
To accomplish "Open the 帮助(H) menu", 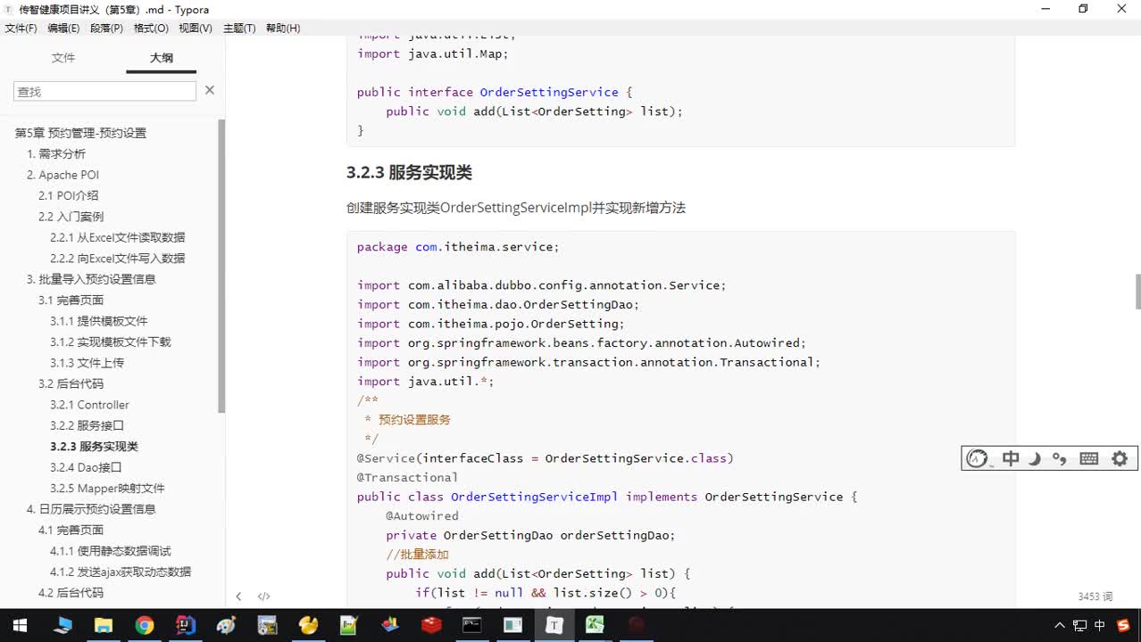I will point(283,29).
